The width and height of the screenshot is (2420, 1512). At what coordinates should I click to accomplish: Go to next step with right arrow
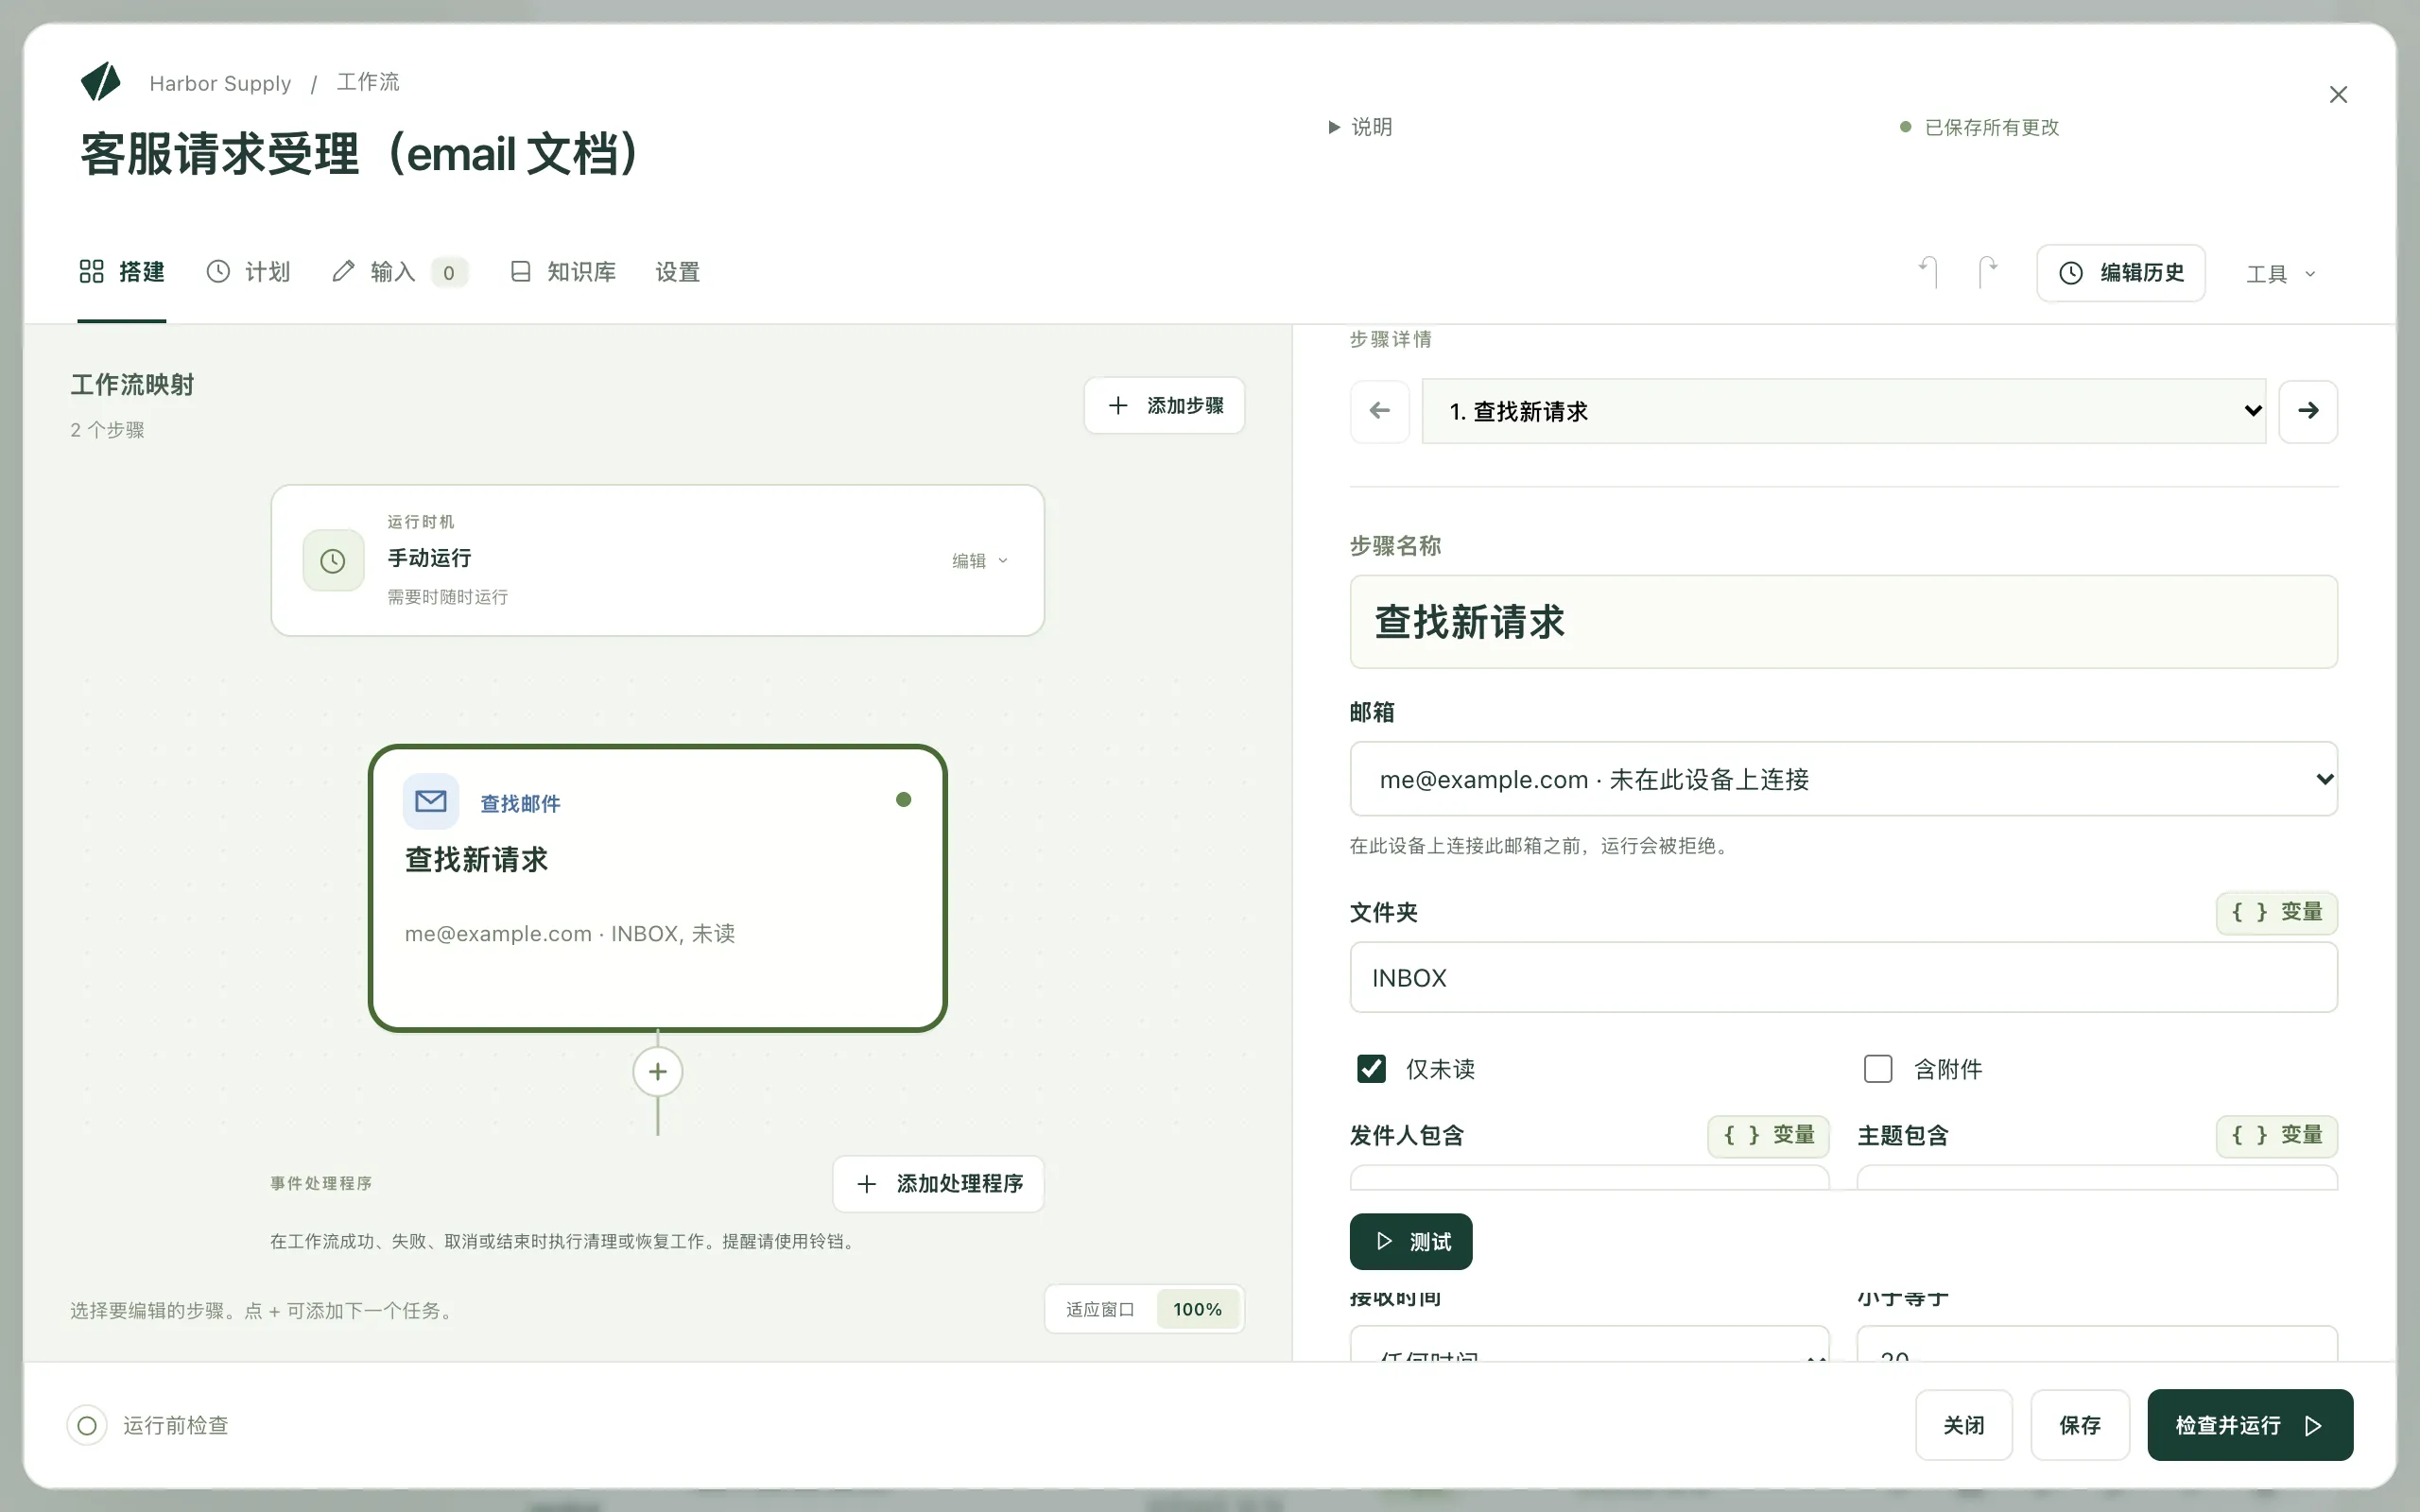(x=2308, y=410)
